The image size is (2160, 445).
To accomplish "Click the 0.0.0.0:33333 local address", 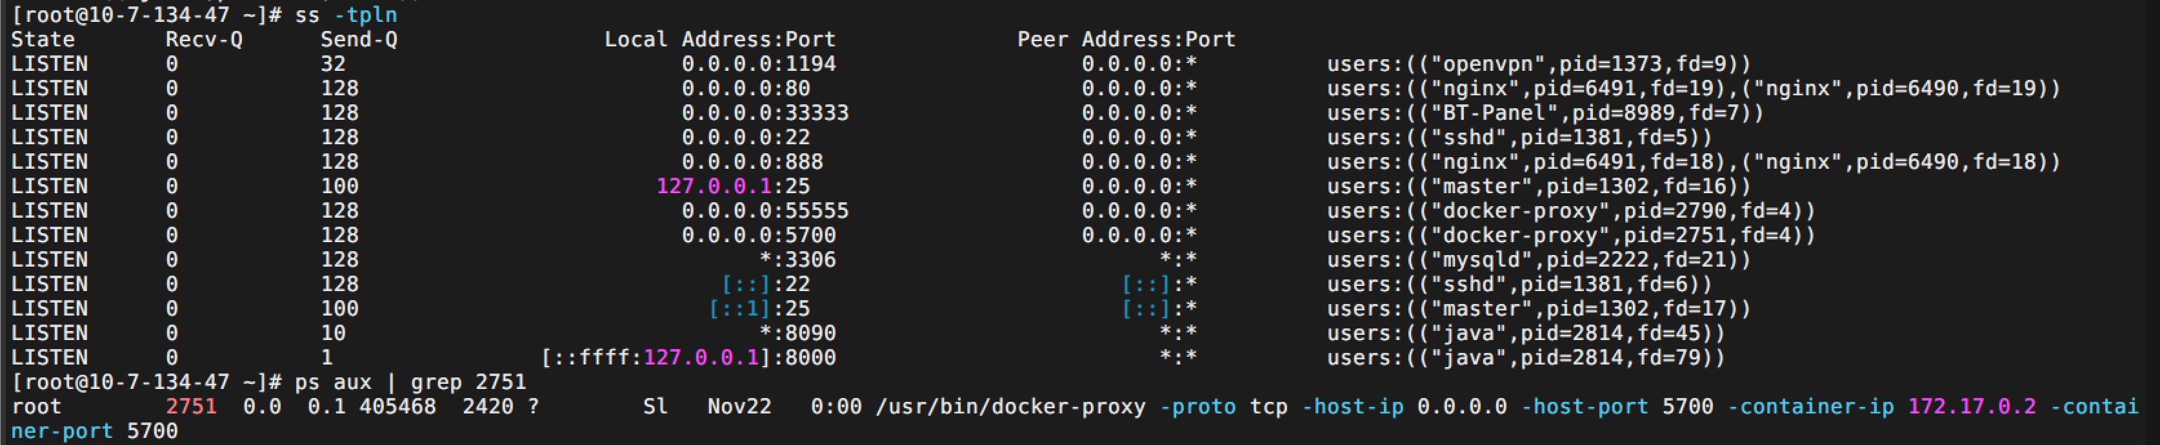I will pyautogui.click(x=766, y=113).
